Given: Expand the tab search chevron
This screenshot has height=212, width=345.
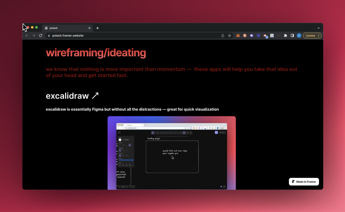Looking at the screenshot, I should pyautogui.click(x=318, y=28).
